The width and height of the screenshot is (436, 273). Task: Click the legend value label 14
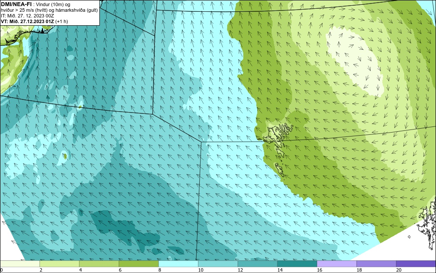point(280,270)
